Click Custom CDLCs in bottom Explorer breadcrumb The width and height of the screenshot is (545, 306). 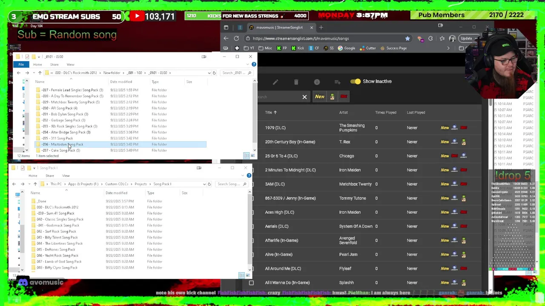click(x=117, y=184)
